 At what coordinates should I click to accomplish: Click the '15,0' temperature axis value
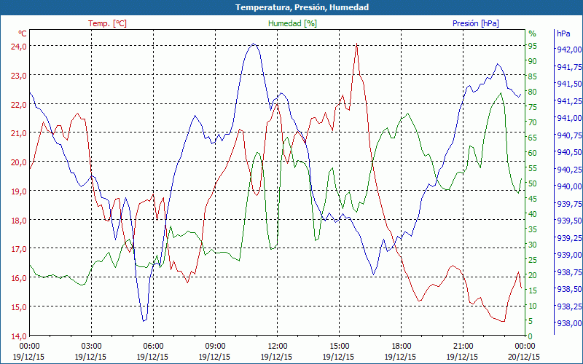pos(19,307)
